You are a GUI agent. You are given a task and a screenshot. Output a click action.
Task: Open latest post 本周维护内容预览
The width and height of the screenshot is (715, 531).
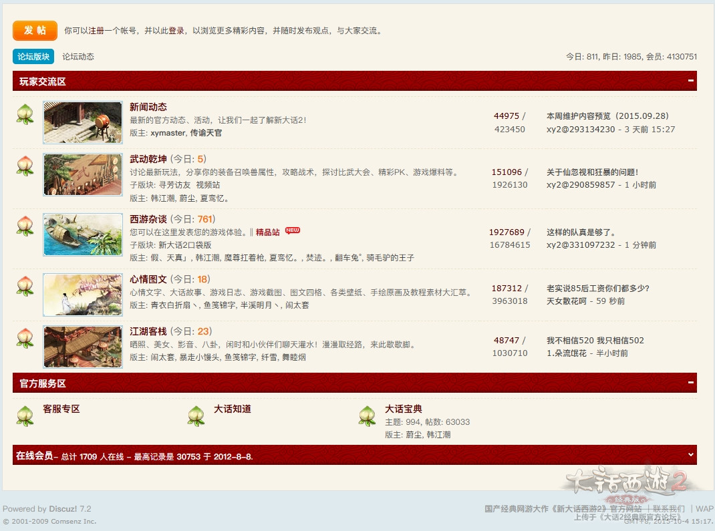(607, 116)
